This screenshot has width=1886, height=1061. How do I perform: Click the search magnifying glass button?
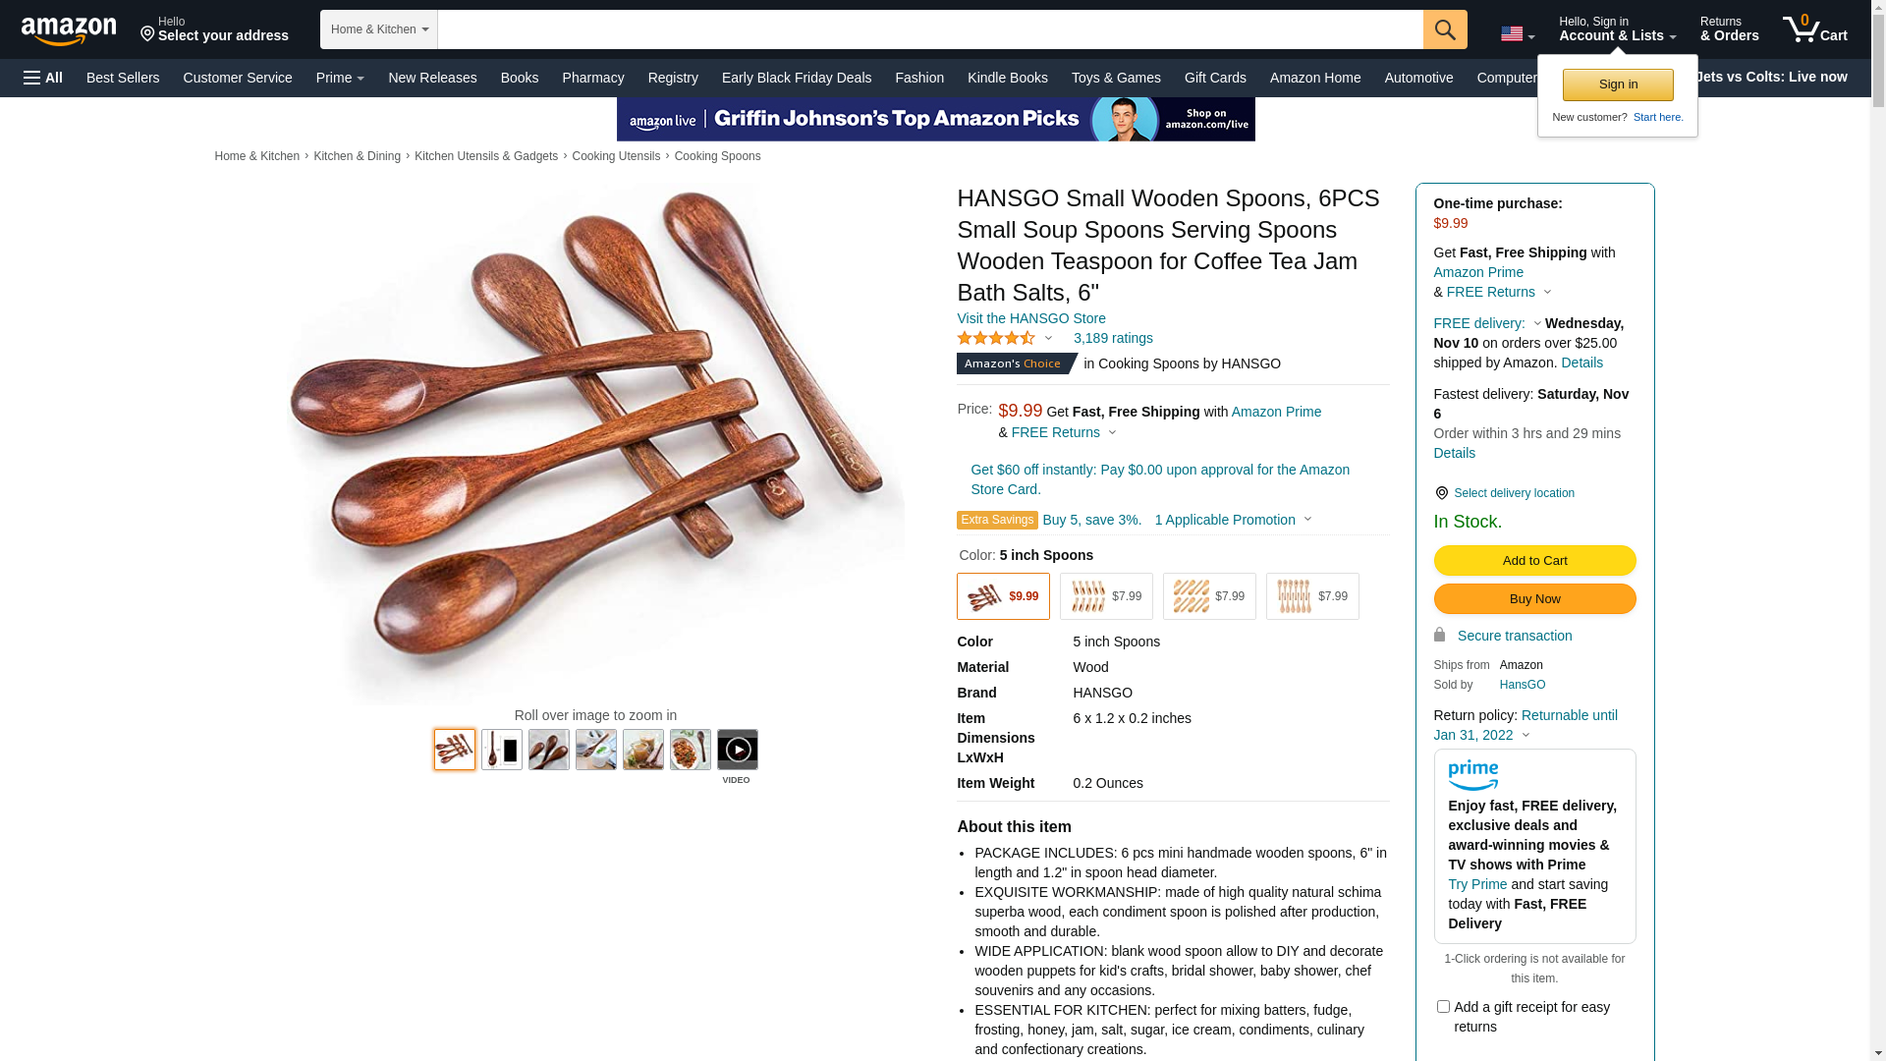coord(1444,29)
